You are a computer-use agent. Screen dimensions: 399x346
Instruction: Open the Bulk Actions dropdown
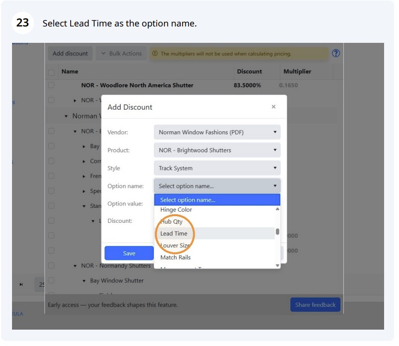click(x=121, y=53)
